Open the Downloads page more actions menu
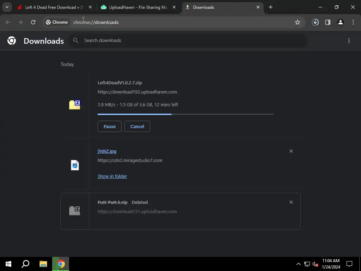The width and height of the screenshot is (361, 271). pyautogui.click(x=349, y=41)
